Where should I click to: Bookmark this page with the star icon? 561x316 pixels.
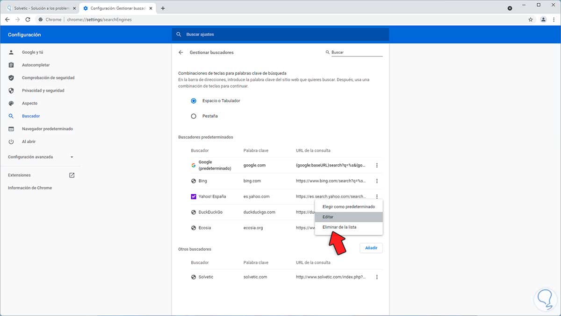(531, 20)
